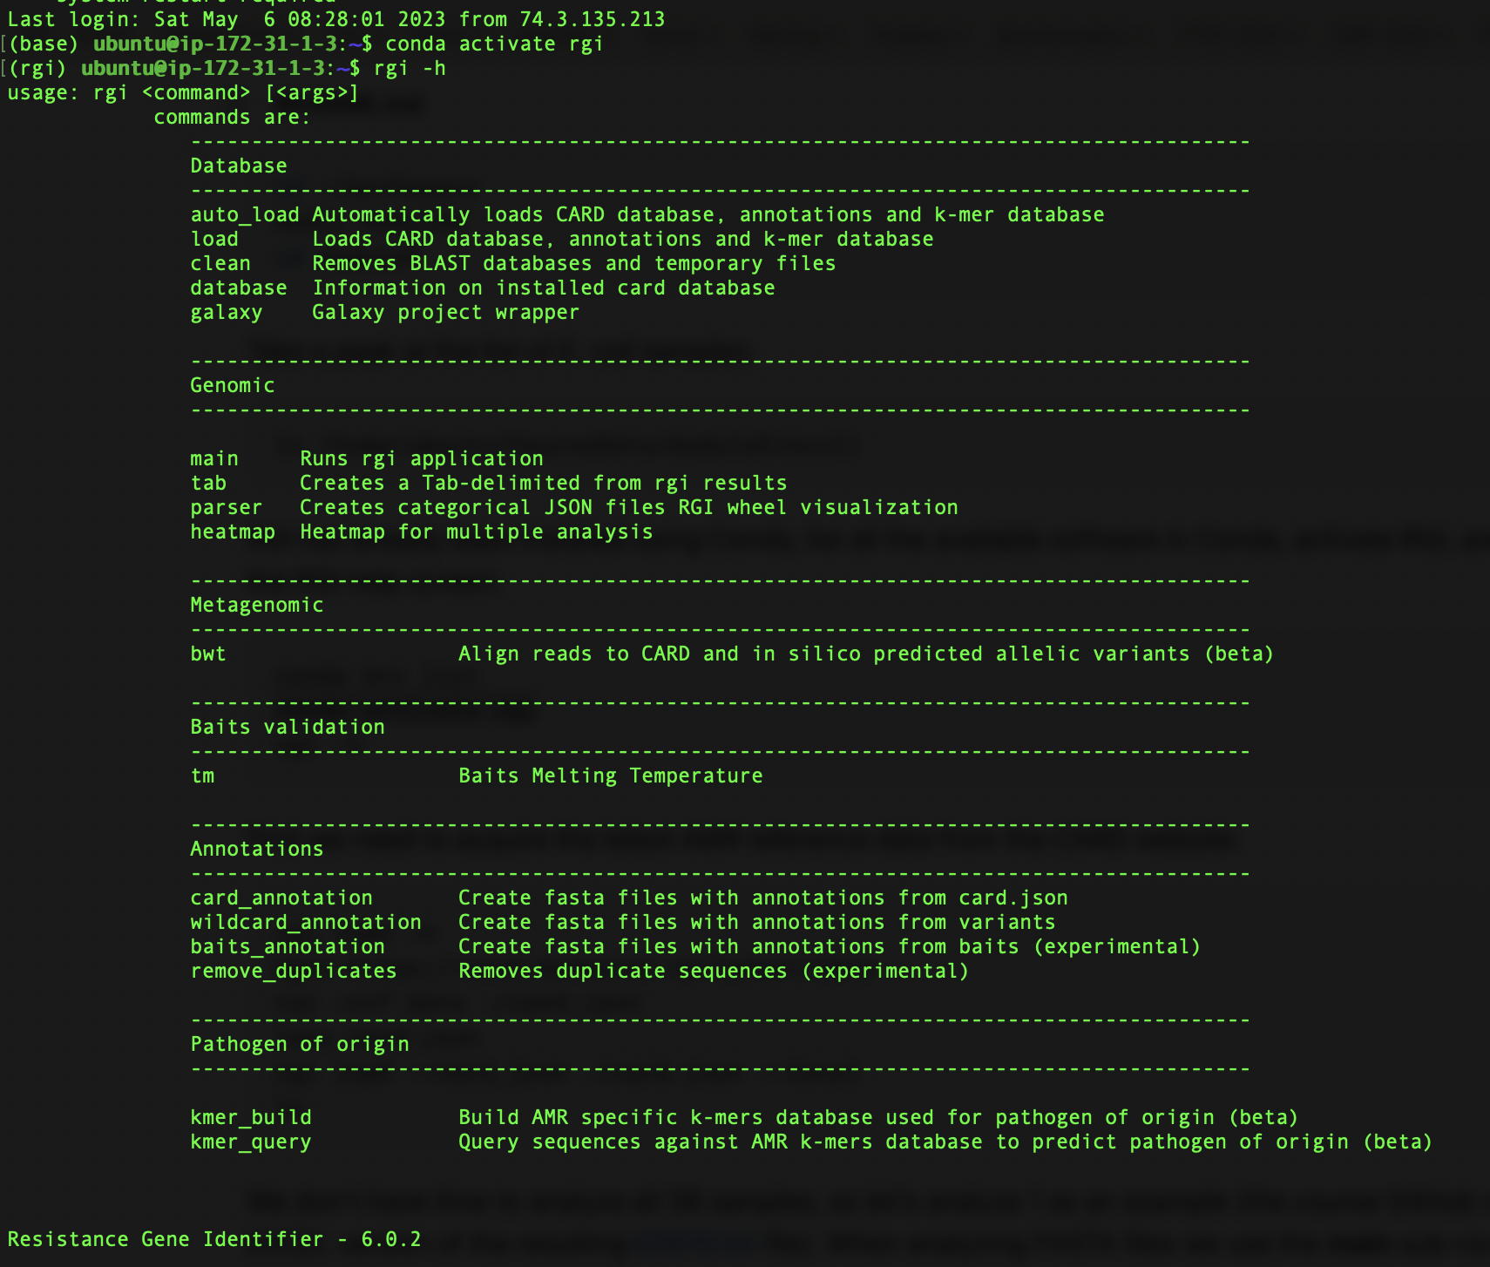
Task: Click the 'Genomic' section heading
Action: point(233,385)
